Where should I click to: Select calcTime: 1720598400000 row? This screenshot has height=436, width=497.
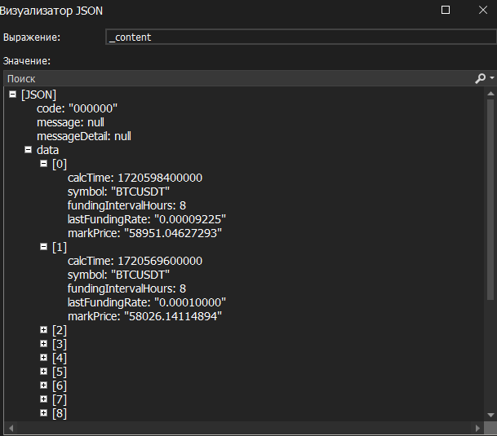(x=135, y=178)
